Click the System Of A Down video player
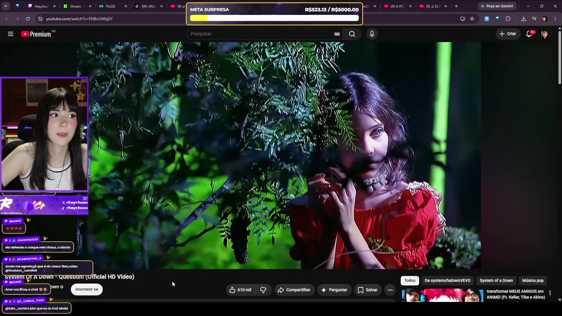The image size is (562, 316). tap(279, 155)
